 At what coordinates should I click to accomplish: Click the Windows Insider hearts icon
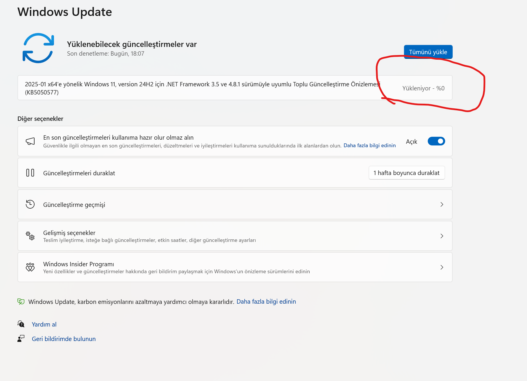click(30, 267)
